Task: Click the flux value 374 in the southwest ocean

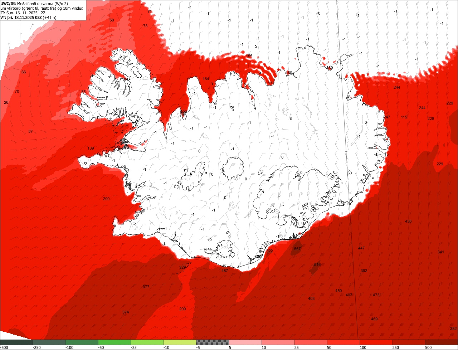Action: (126, 312)
